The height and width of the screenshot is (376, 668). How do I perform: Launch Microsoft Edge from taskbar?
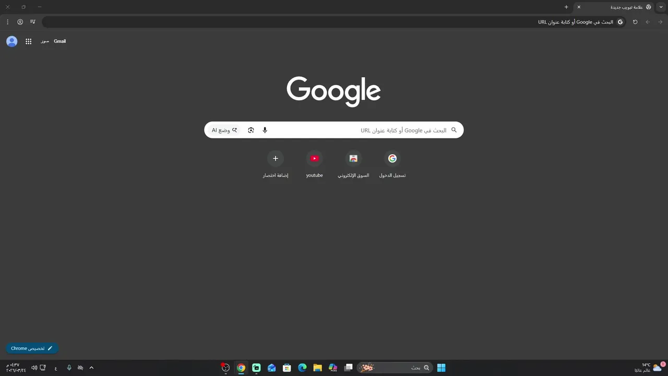click(302, 368)
